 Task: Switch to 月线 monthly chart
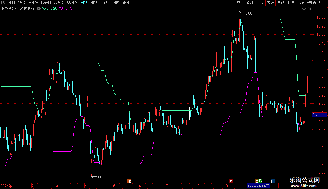click(x=104, y=3)
